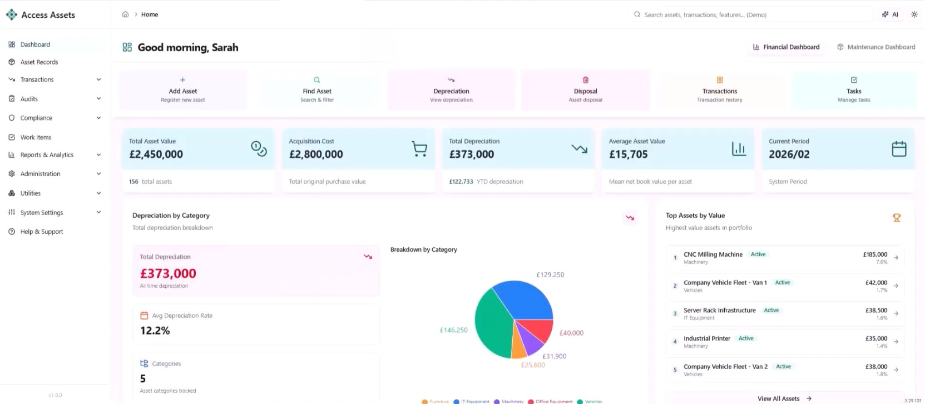Expand the Reports & Analytics submenu

tap(98, 155)
